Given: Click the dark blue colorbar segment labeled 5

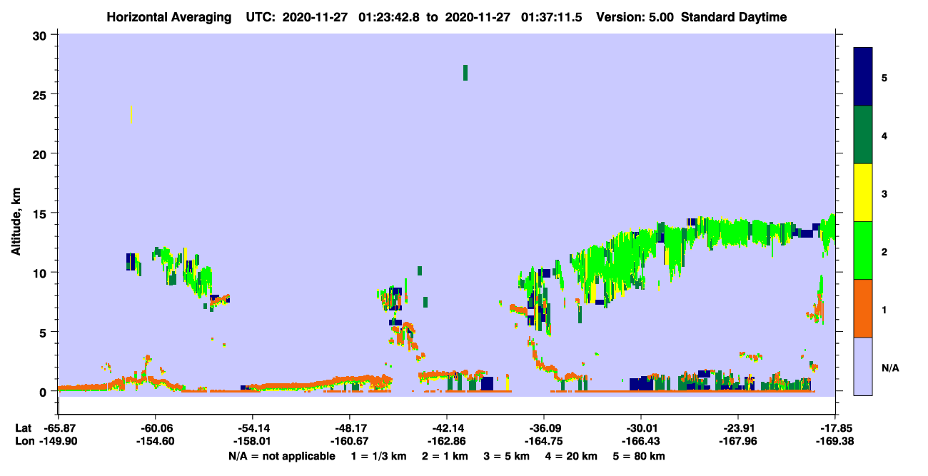Looking at the screenshot, I should (x=863, y=77).
